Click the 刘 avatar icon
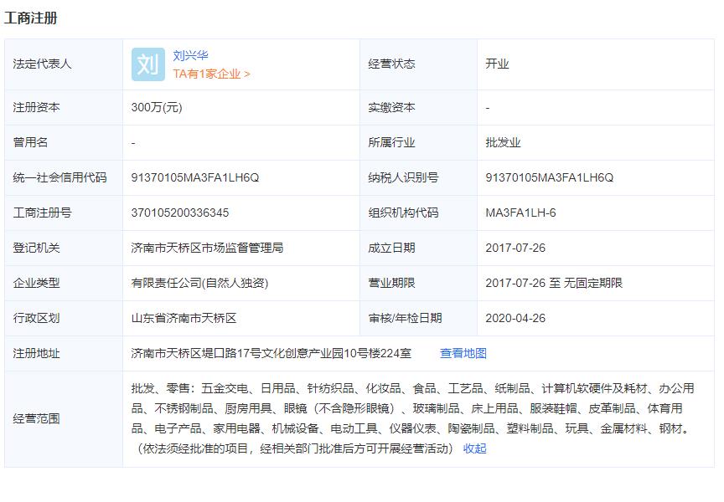The height and width of the screenshot is (502, 724). click(x=148, y=64)
